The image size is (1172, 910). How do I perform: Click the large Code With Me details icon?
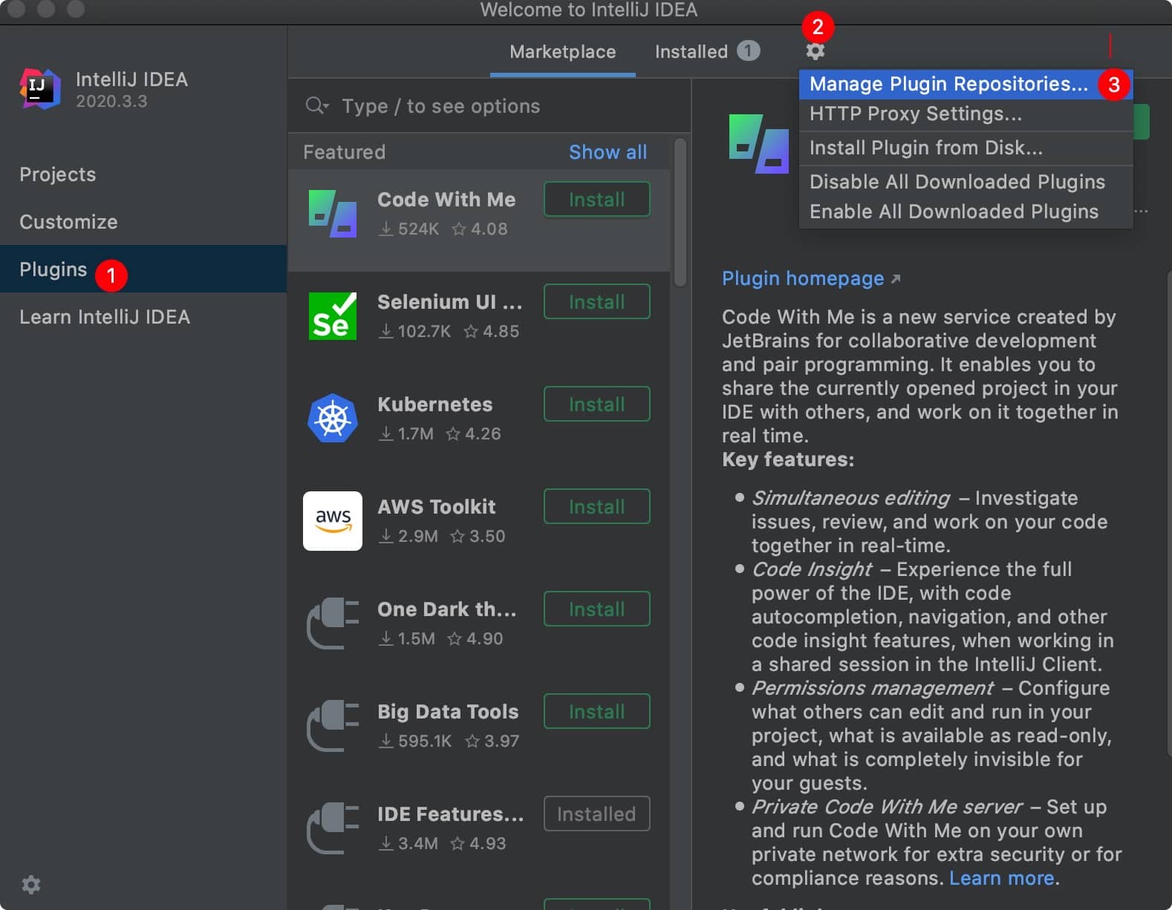tap(758, 144)
